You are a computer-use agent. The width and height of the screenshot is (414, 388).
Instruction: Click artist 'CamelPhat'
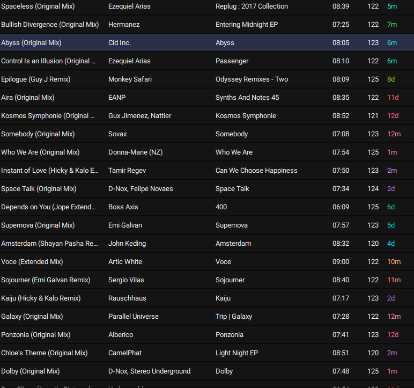click(x=125, y=353)
